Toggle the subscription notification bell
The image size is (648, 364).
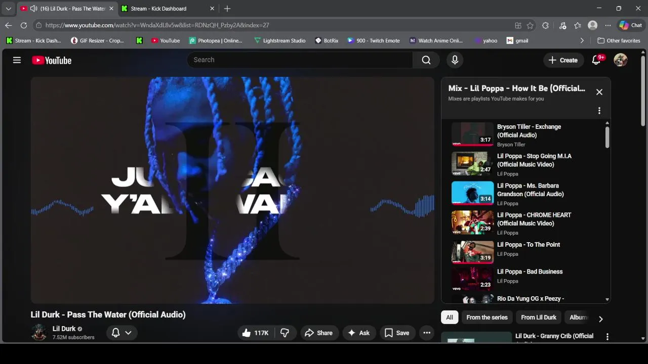[116, 333]
